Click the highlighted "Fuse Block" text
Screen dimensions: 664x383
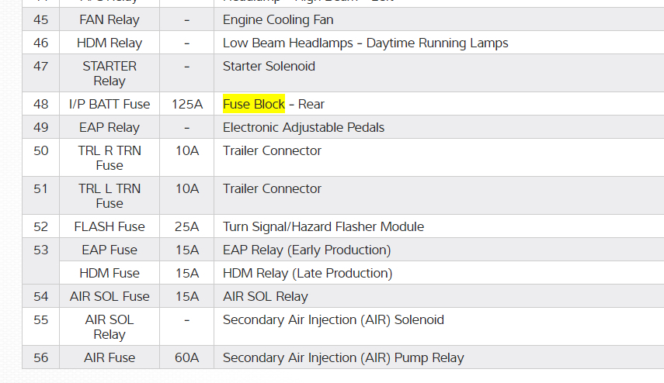pyautogui.click(x=254, y=104)
